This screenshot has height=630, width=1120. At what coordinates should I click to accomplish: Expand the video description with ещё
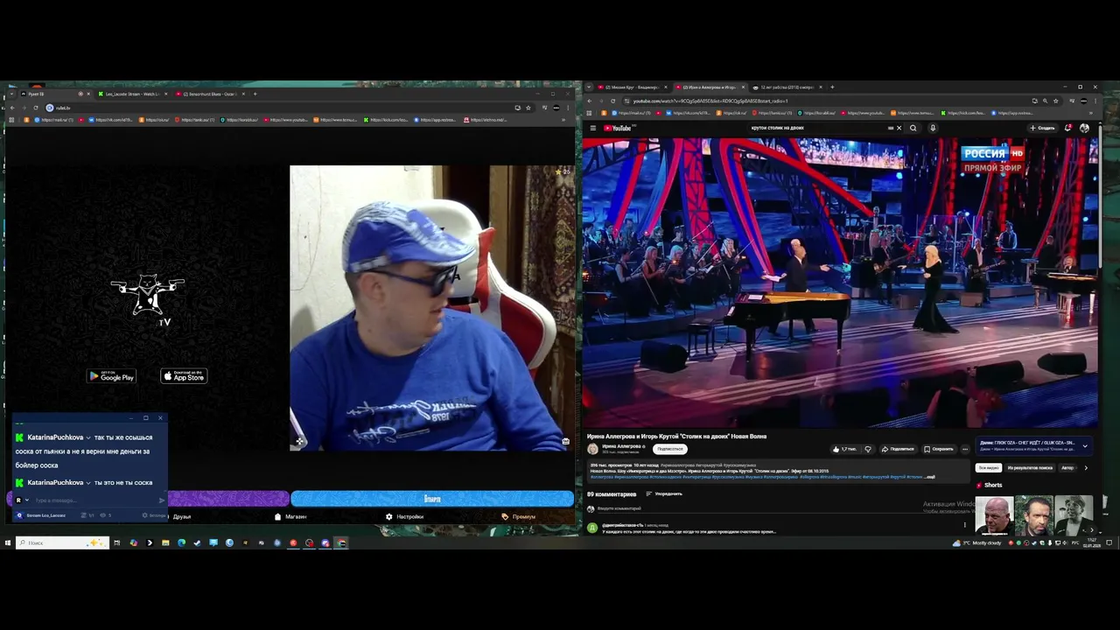(x=930, y=477)
